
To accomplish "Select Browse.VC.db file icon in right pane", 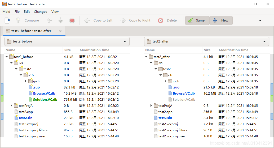I will point(170,93).
